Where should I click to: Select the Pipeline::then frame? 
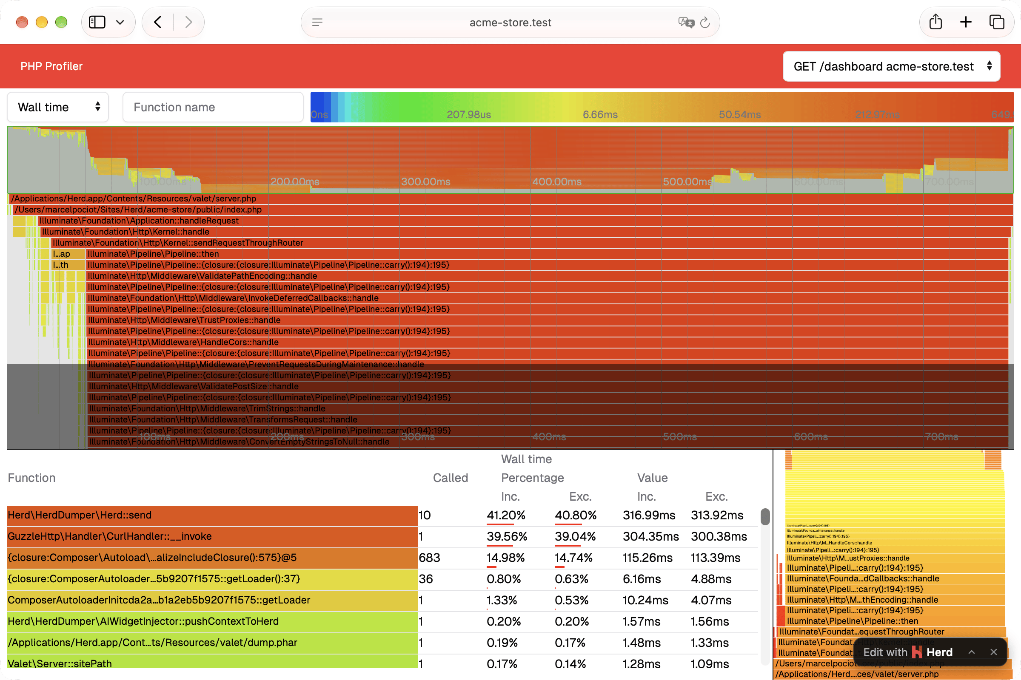tap(548, 254)
